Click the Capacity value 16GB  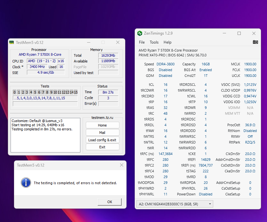tap(206, 64)
